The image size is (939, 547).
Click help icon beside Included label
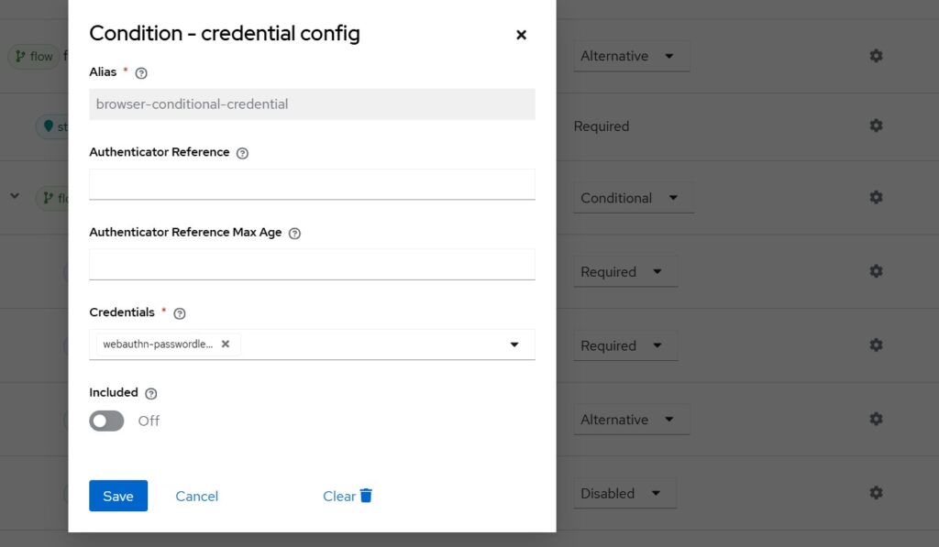tap(151, 394)
